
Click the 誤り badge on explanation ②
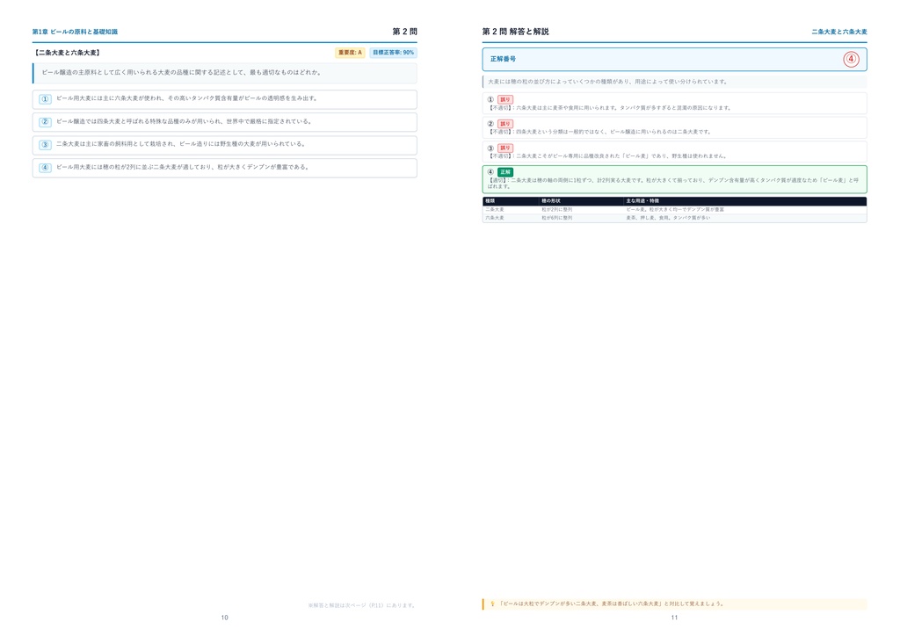coord(505,124)
